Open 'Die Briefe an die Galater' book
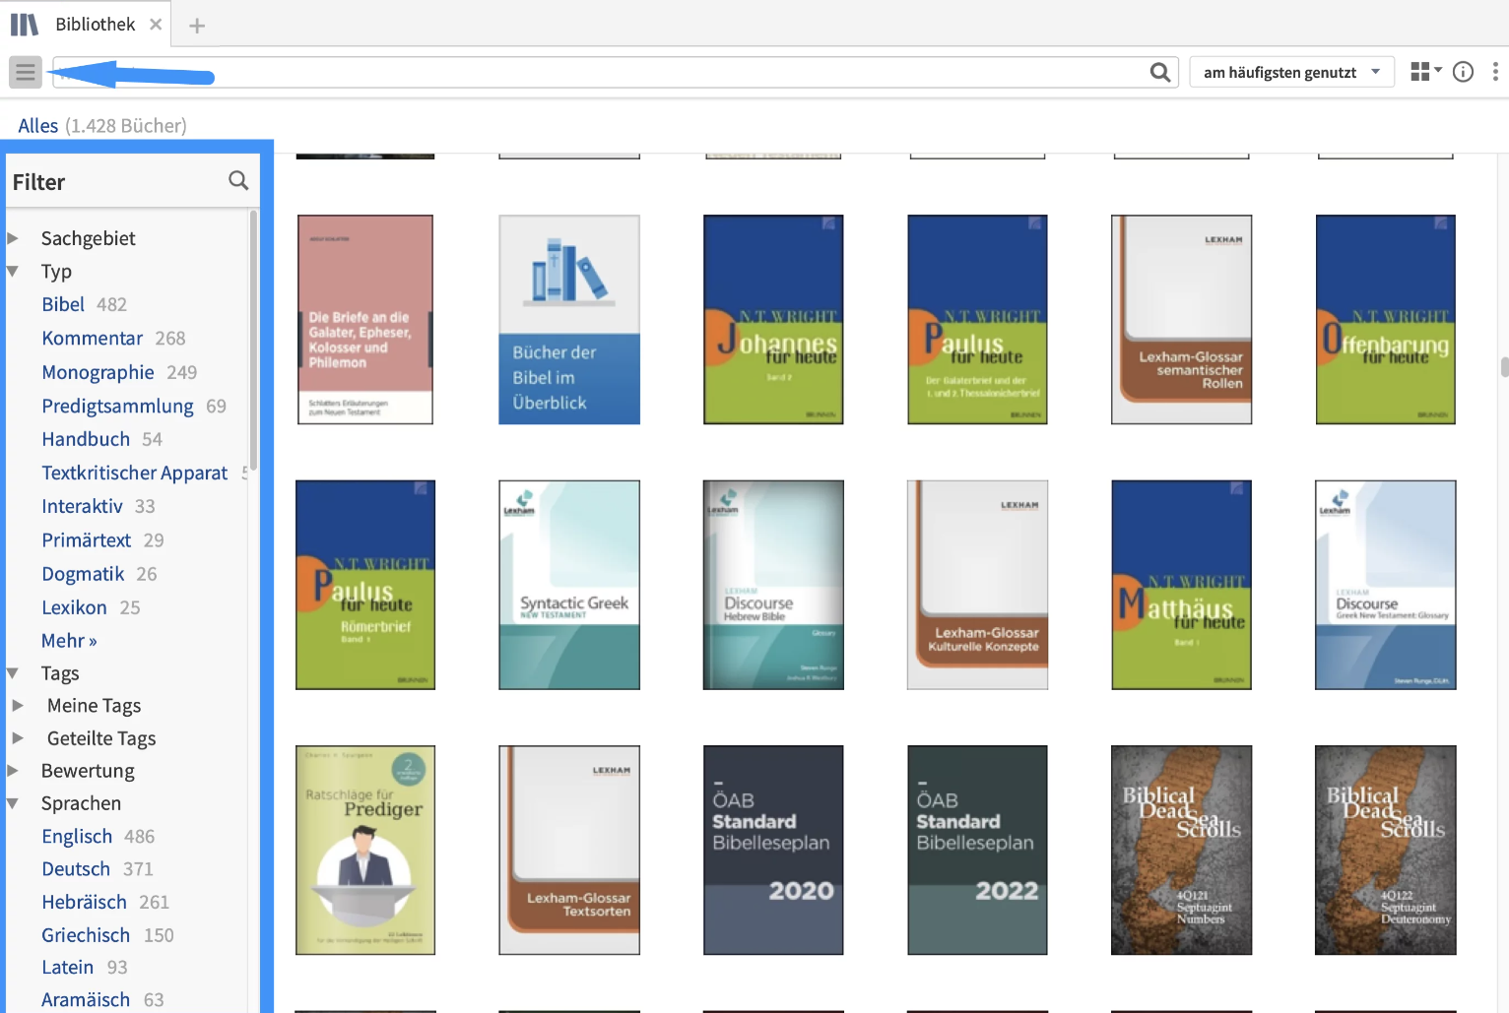 coord(365,320)
